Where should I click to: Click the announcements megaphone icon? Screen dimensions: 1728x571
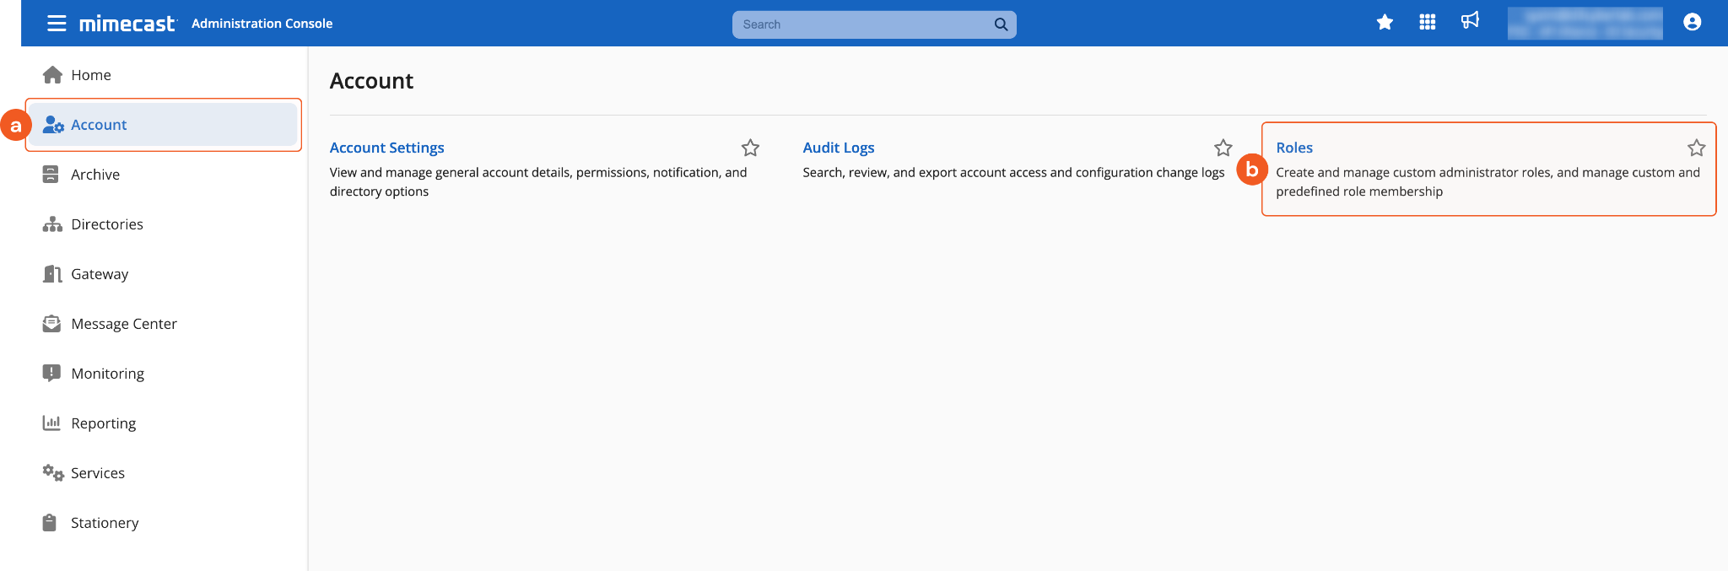1471,21
